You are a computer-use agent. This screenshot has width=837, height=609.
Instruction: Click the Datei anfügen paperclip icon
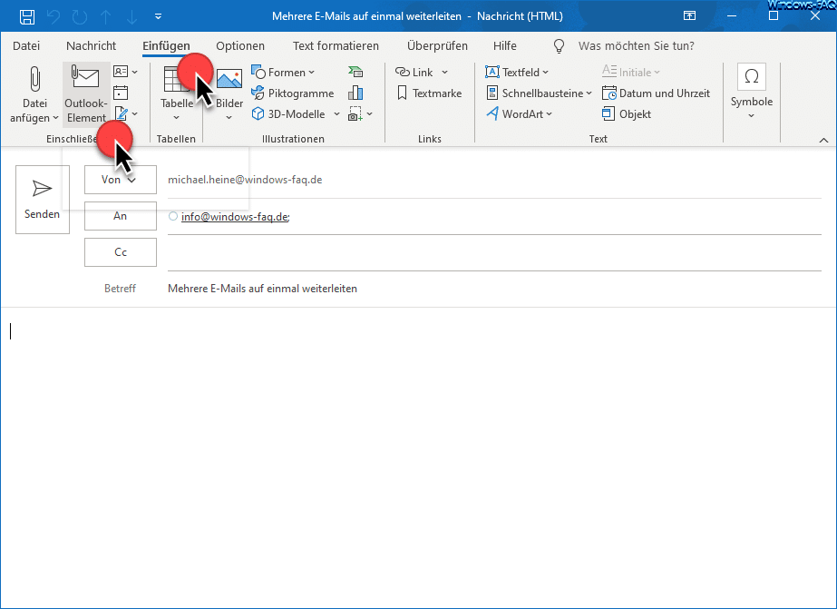[x=34, y=80]
